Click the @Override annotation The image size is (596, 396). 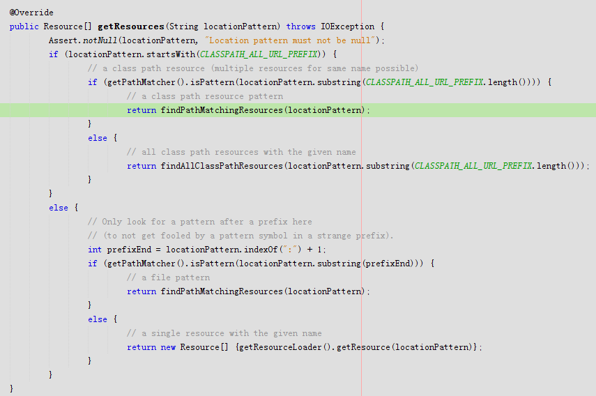point(31,13)
